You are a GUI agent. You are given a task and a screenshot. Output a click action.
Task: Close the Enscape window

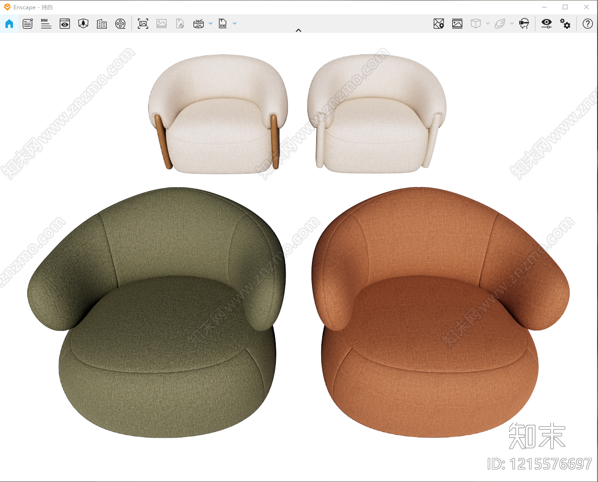click(x=586, y=7)
